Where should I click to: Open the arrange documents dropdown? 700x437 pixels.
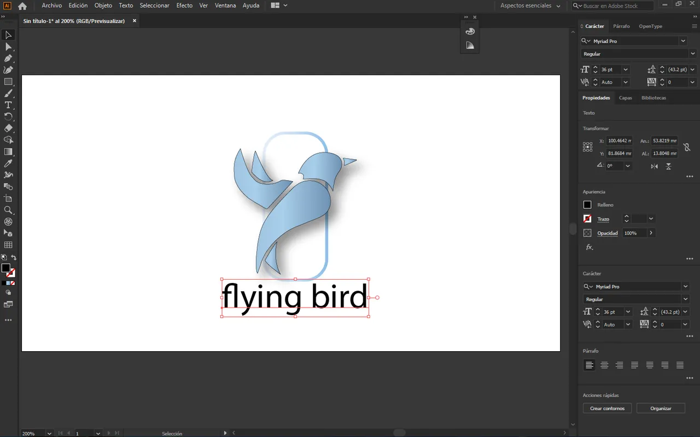point(279,5)
